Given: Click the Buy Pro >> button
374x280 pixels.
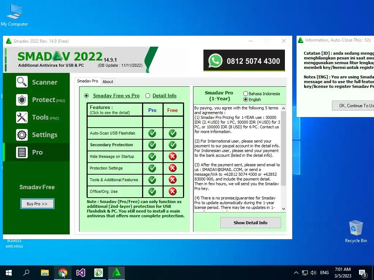Looking at the screenshot, I should click(37, 204).
